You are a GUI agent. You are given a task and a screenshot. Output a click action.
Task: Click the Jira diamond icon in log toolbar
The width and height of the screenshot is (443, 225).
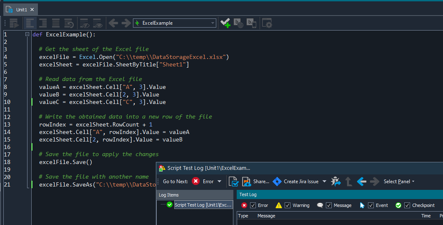click(277, 181)
